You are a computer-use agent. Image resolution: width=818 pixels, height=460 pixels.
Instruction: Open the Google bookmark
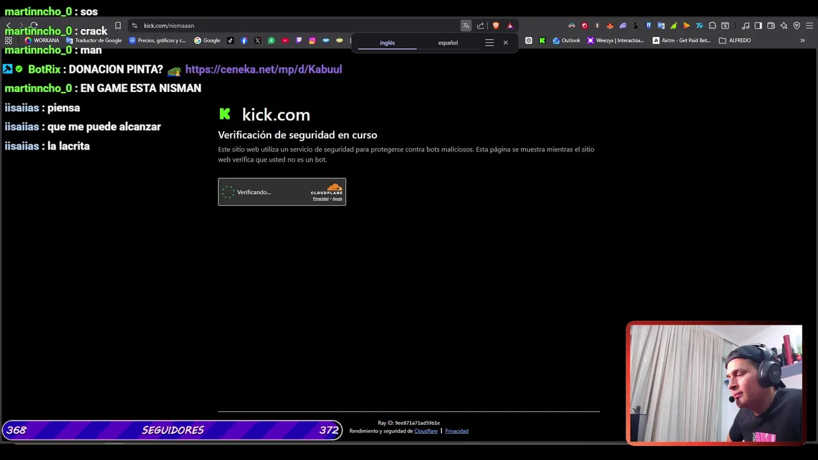pos(207,40)
